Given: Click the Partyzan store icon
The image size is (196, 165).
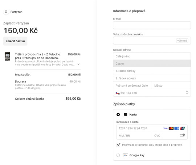Looking at the screenshot, I should coord(6,12).
